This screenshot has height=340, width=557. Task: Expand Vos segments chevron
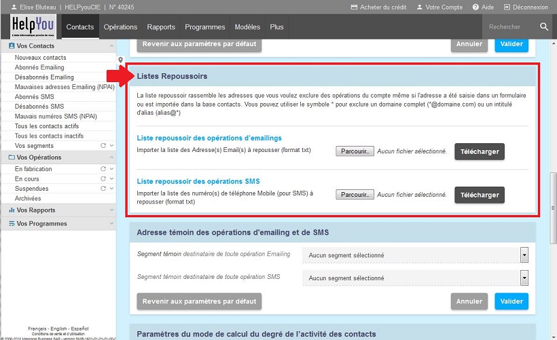[x=111, y=145]
